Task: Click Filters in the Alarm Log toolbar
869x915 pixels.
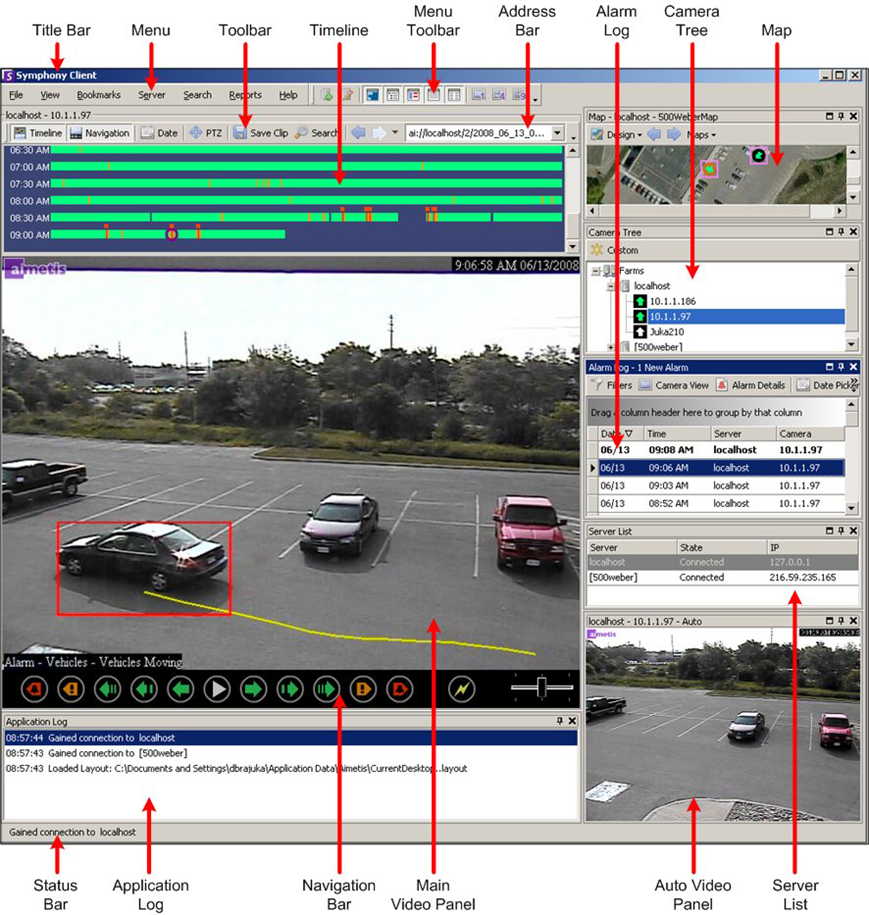Action: tap(612, 385)
